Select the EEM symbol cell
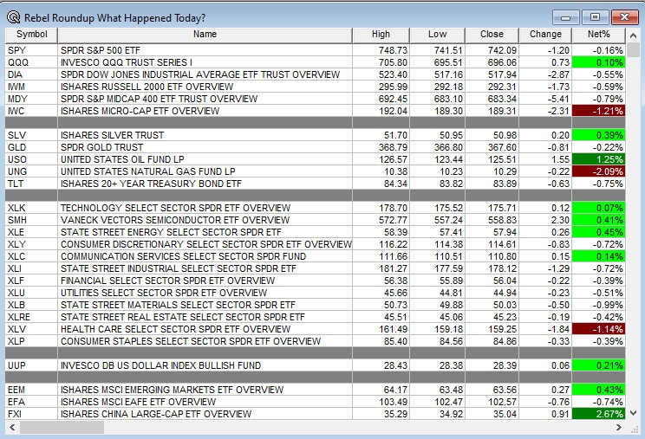The width and height of the screenshot is (645, 439). [31, 390]
